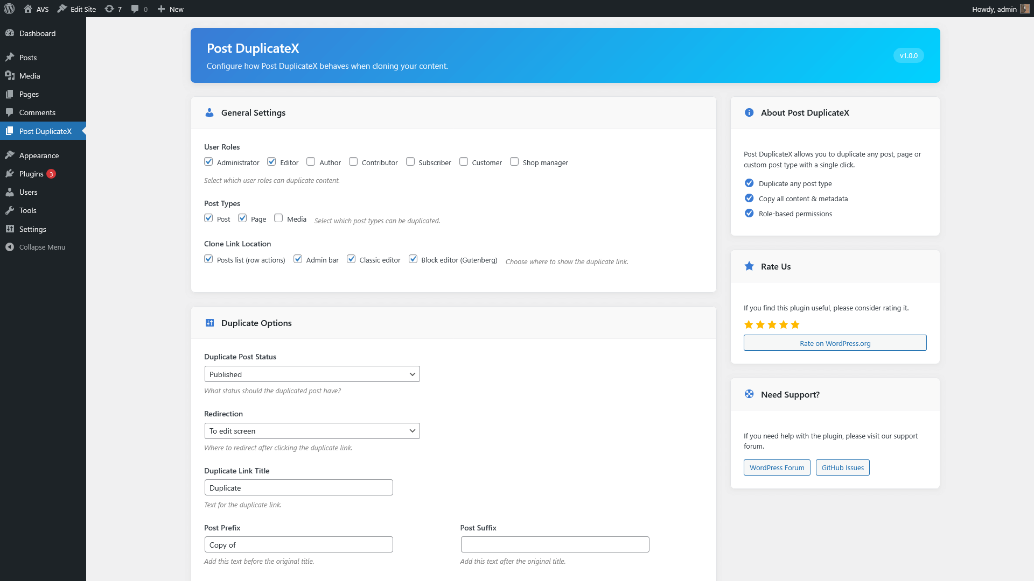The height and width of the screenshot is (581, 1034).
Task: Uncheck Posts list (row actions) checkbox
Action: coord(208,259)
